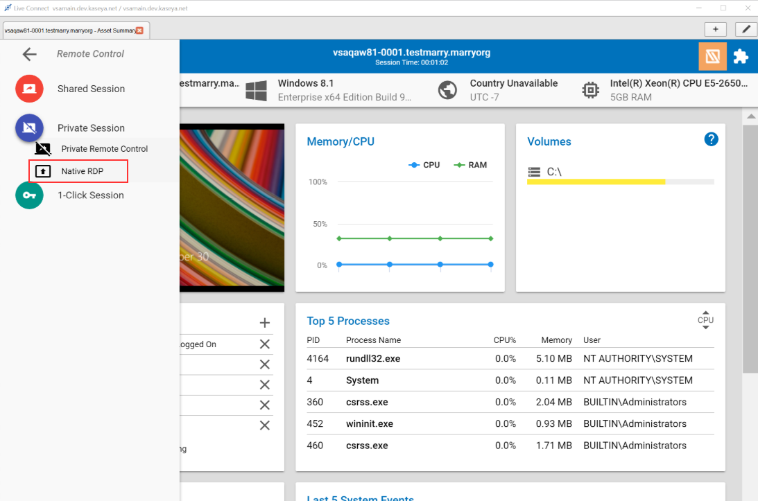758x501 pixels.
Task: Click the desktop screenshot thumbnail
Action: click(232, 208)
